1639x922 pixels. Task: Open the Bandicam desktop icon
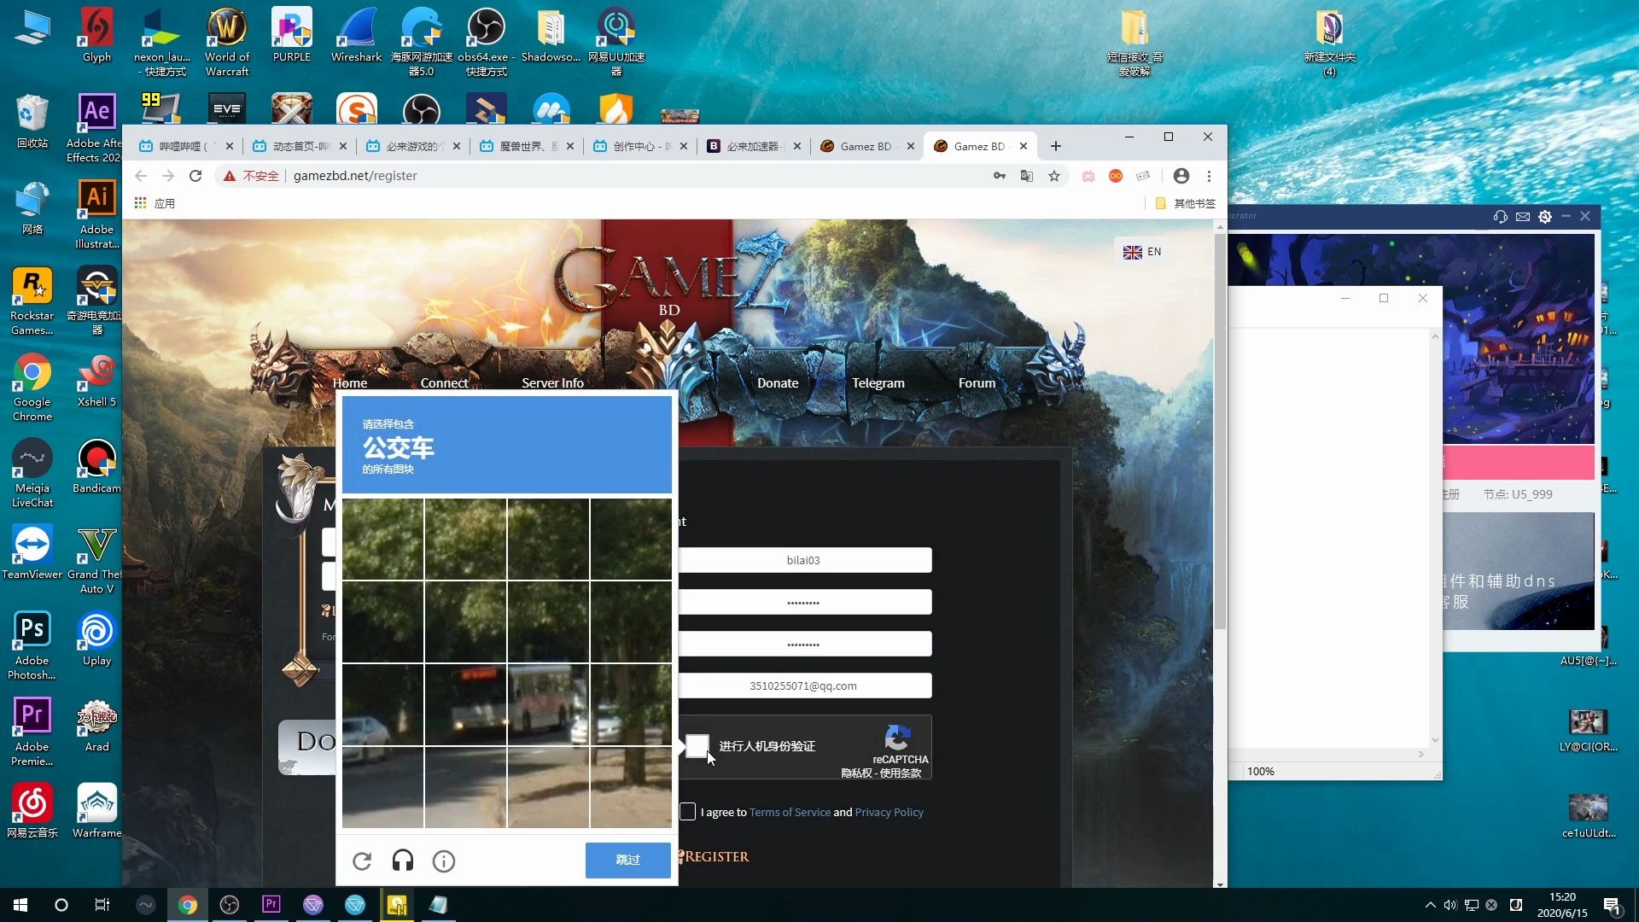click(x=96, y=466)
